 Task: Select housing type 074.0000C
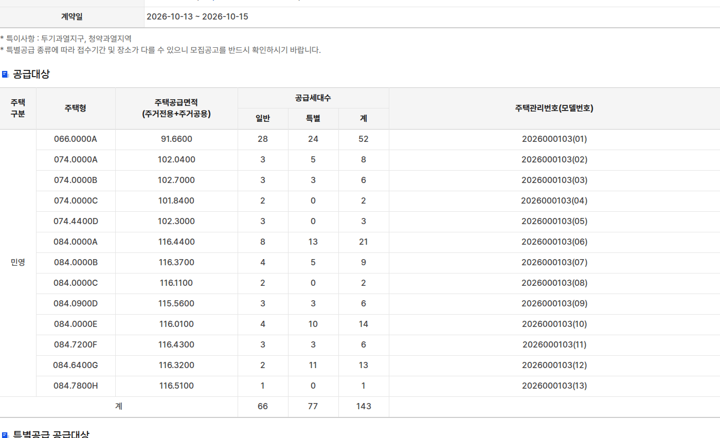pos(76,201)
